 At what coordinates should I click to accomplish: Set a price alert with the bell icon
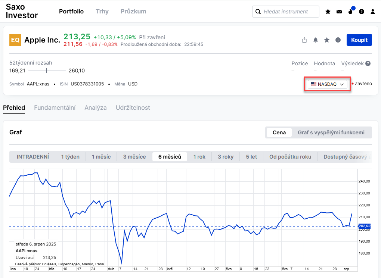(x=316, y=40)
